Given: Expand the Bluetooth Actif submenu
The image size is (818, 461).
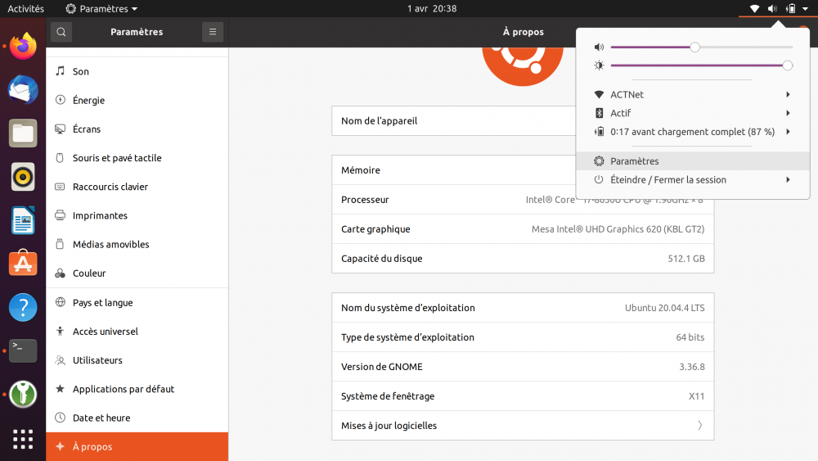Looking at the screenshot, I should pos(693,113).
